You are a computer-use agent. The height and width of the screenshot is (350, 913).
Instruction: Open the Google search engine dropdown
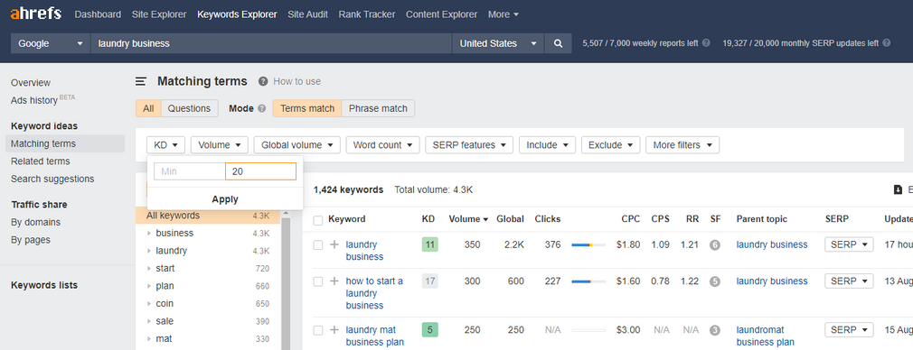(x=51, y=43)
